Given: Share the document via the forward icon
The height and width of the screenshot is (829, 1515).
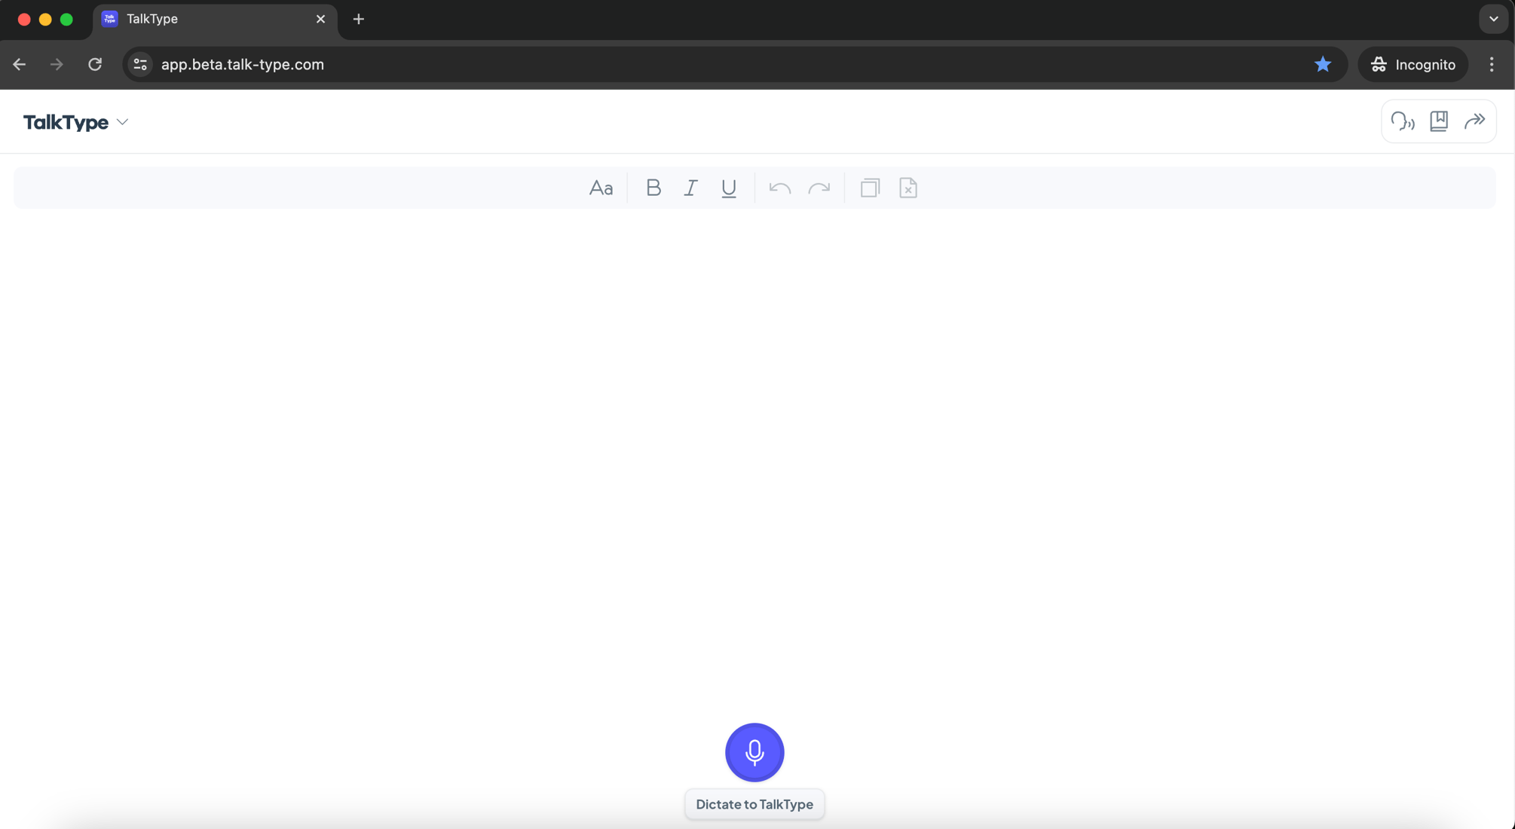Looking at the screenshot, I should [1475, 121].
